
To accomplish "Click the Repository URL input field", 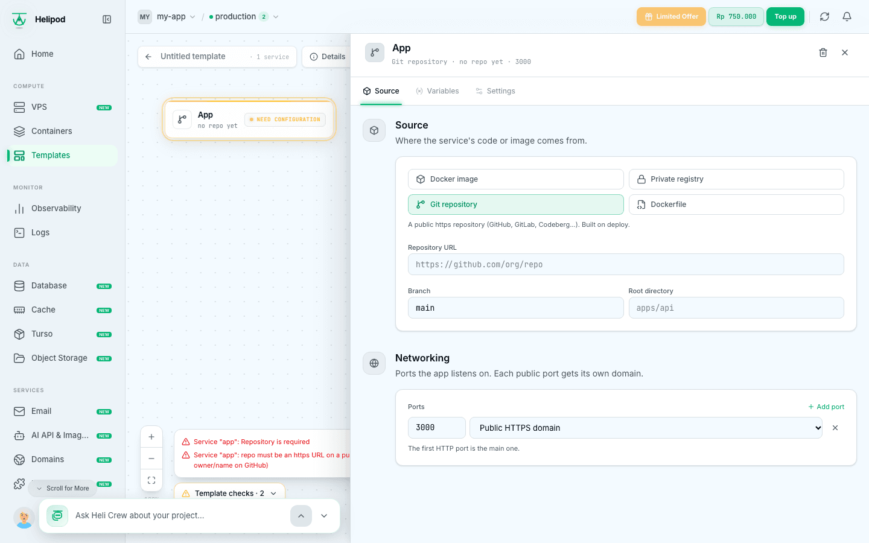I will pyautogui.click(x=626, y=264).
